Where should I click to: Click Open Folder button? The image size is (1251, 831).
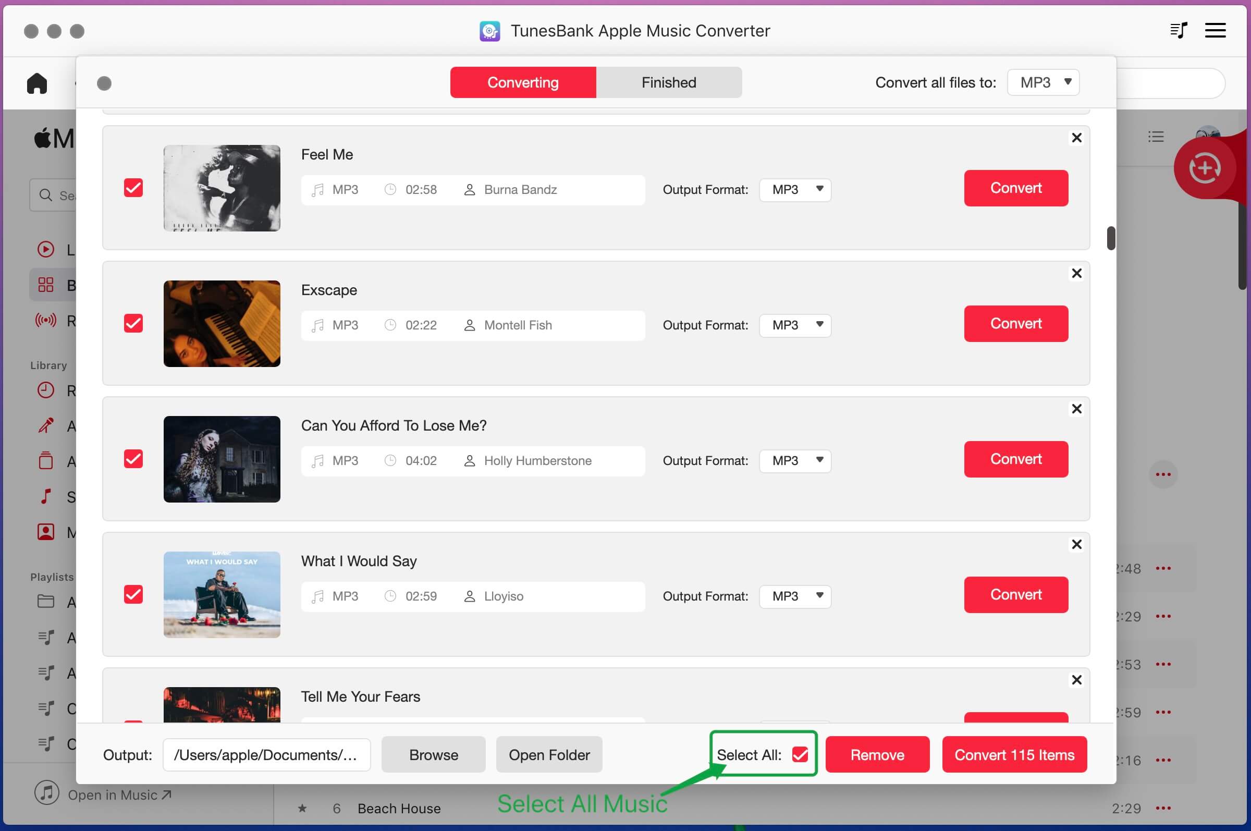549,755
